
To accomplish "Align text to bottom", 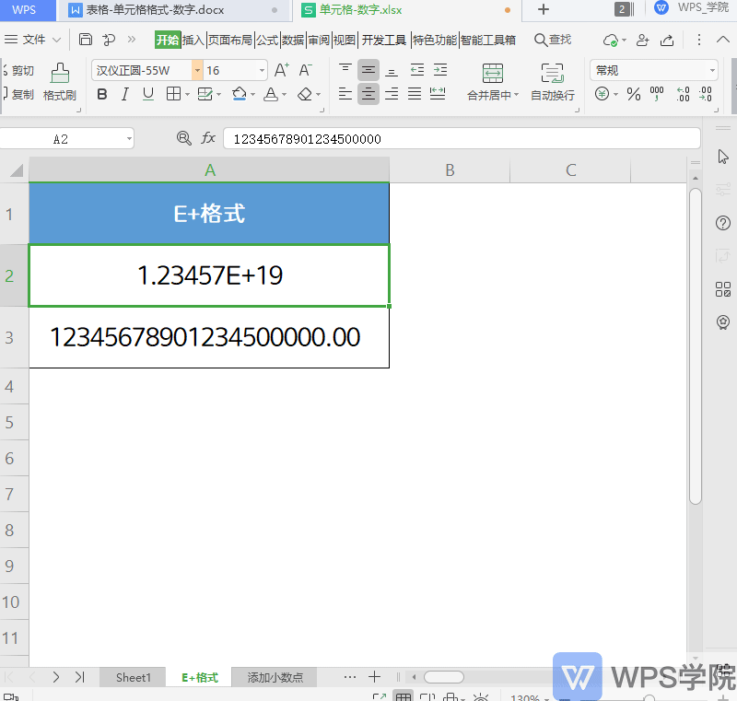I will click(x=392, y=70).
